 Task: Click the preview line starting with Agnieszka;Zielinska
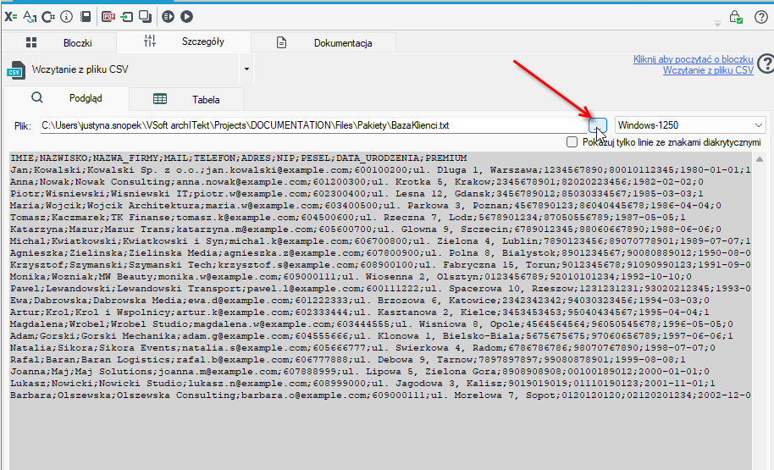tap(380, 252)
